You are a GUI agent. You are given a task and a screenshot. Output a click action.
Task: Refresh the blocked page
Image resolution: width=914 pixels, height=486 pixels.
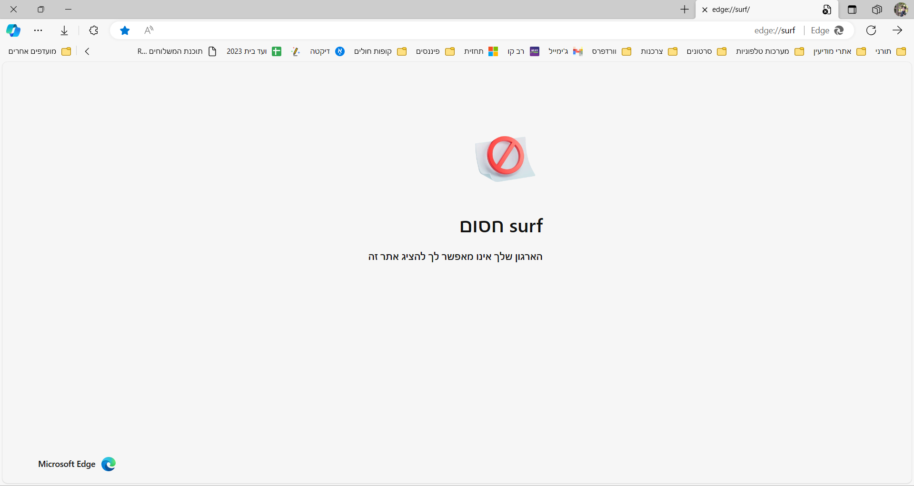871,30
